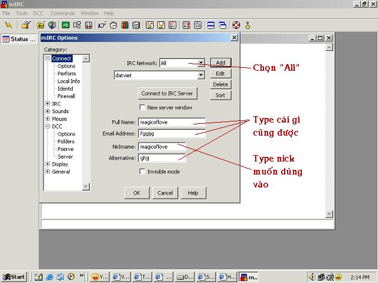Click the Status window switchbar button
This screenshot has height=283, width=378.
click(x=19, y=39)
